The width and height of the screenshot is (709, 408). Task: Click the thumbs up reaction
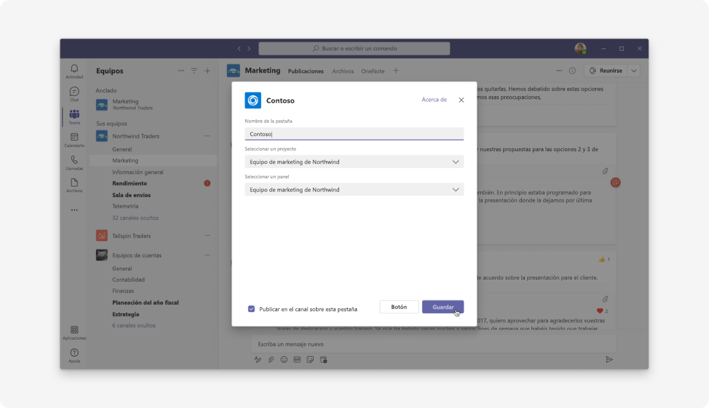(x=601, y=259)
